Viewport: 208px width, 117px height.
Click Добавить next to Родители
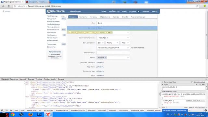click(x=100, y=67)
